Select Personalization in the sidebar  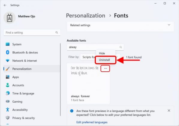(x=32, y=69)
